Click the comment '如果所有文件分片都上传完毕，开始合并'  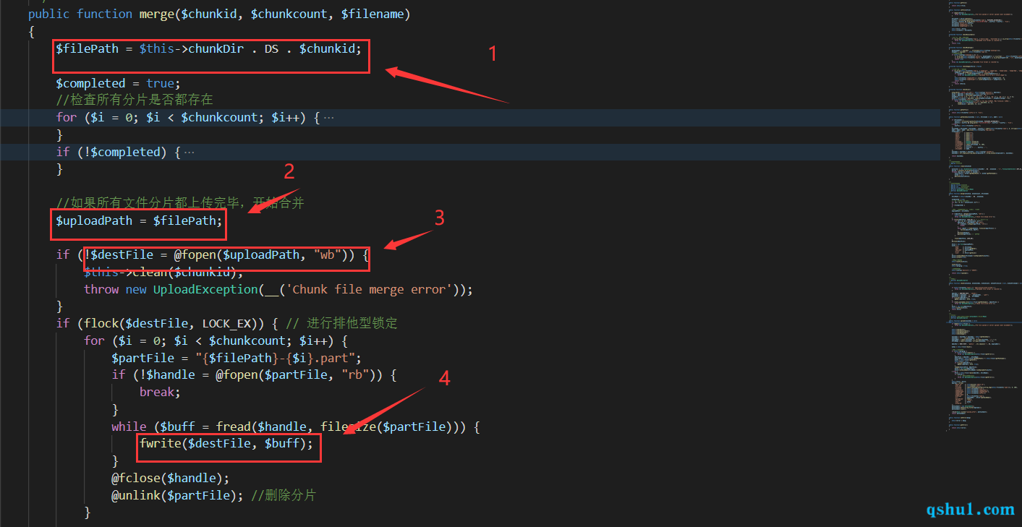[x=180, y=204]
